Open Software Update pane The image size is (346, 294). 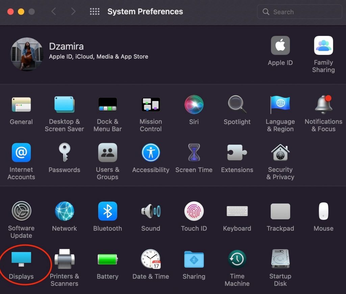tap(21, 211)
